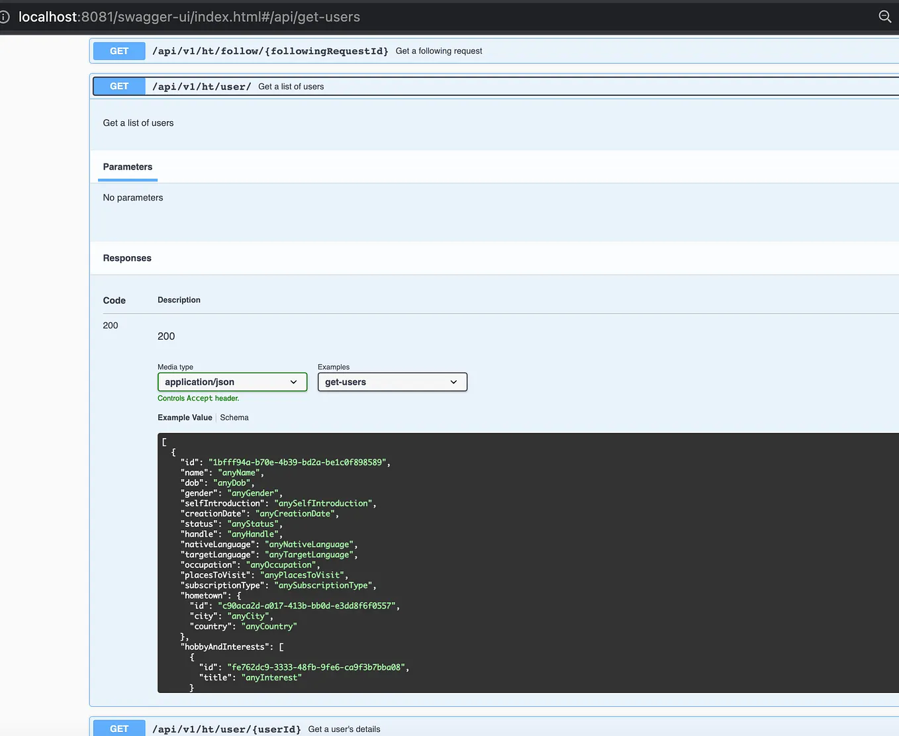Select the Example Value tab
The image size is (899, 736).
185,418
